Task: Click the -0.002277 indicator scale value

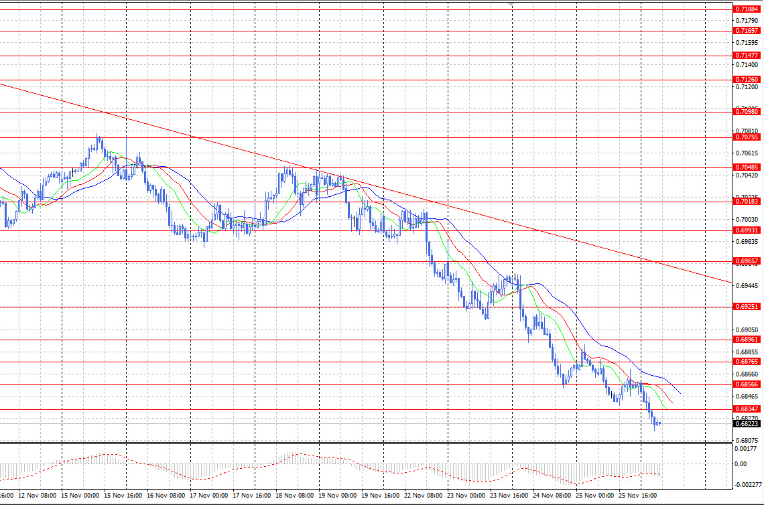Action: [x=748, y=484]
